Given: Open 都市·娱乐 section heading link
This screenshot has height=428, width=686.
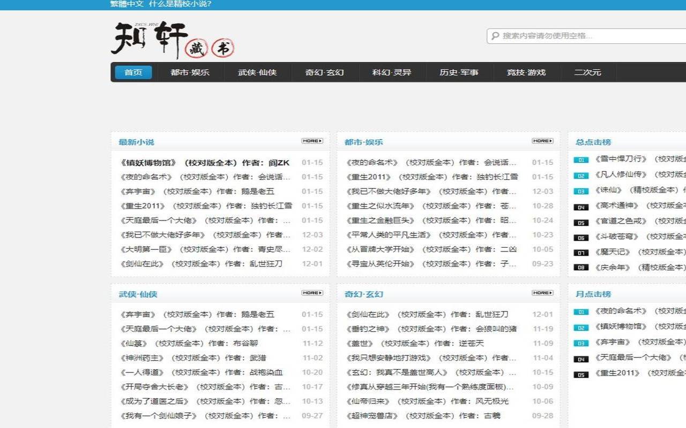Looking at the screenshot, I should (364, 142).
